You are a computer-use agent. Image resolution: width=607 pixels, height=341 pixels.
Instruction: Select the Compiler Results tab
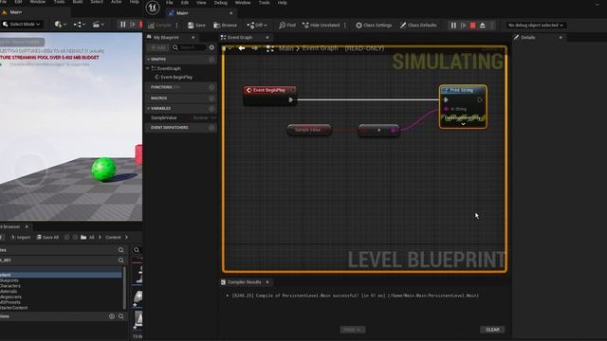coord(245,282)
